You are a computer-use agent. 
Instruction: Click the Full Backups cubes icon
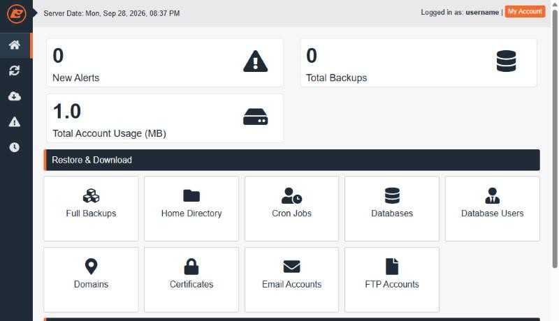tap(91, 195)
